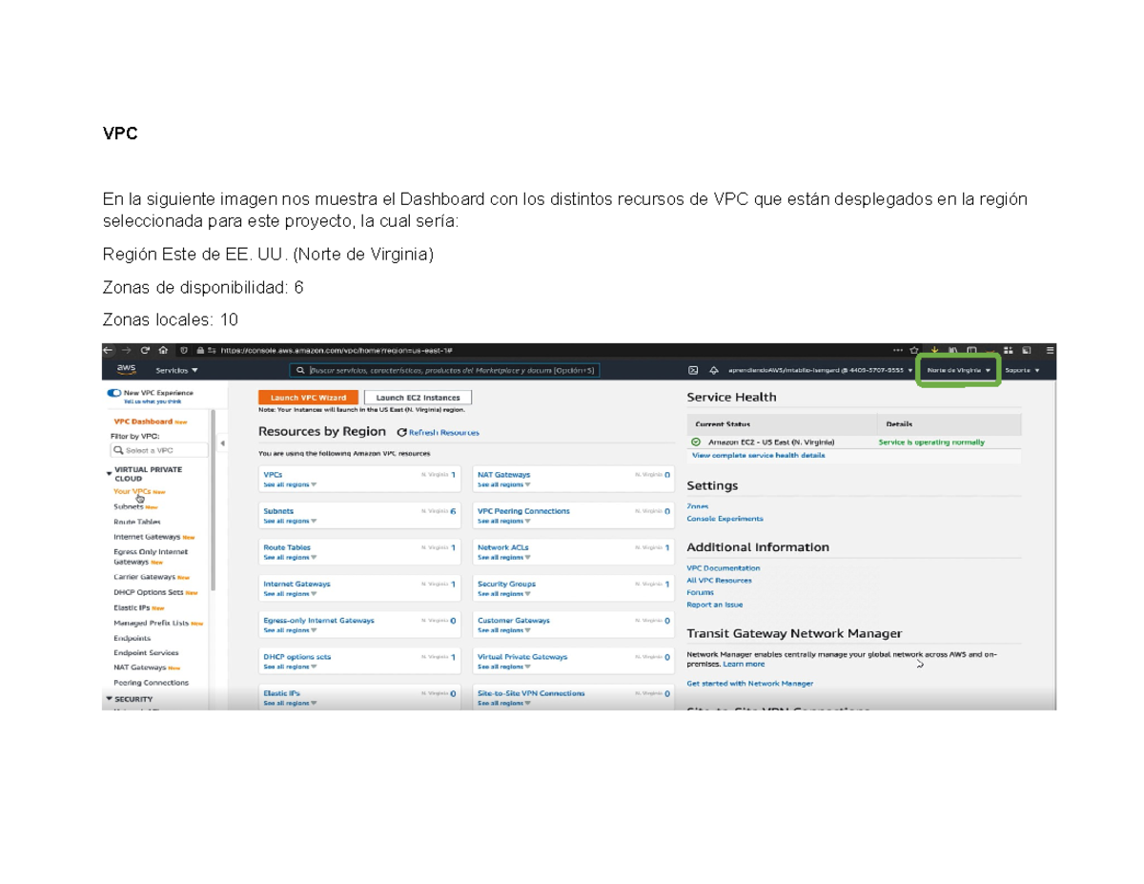Open Peering Connections in the sidebar
This screenshot has height=884, width=1144.
151,683
